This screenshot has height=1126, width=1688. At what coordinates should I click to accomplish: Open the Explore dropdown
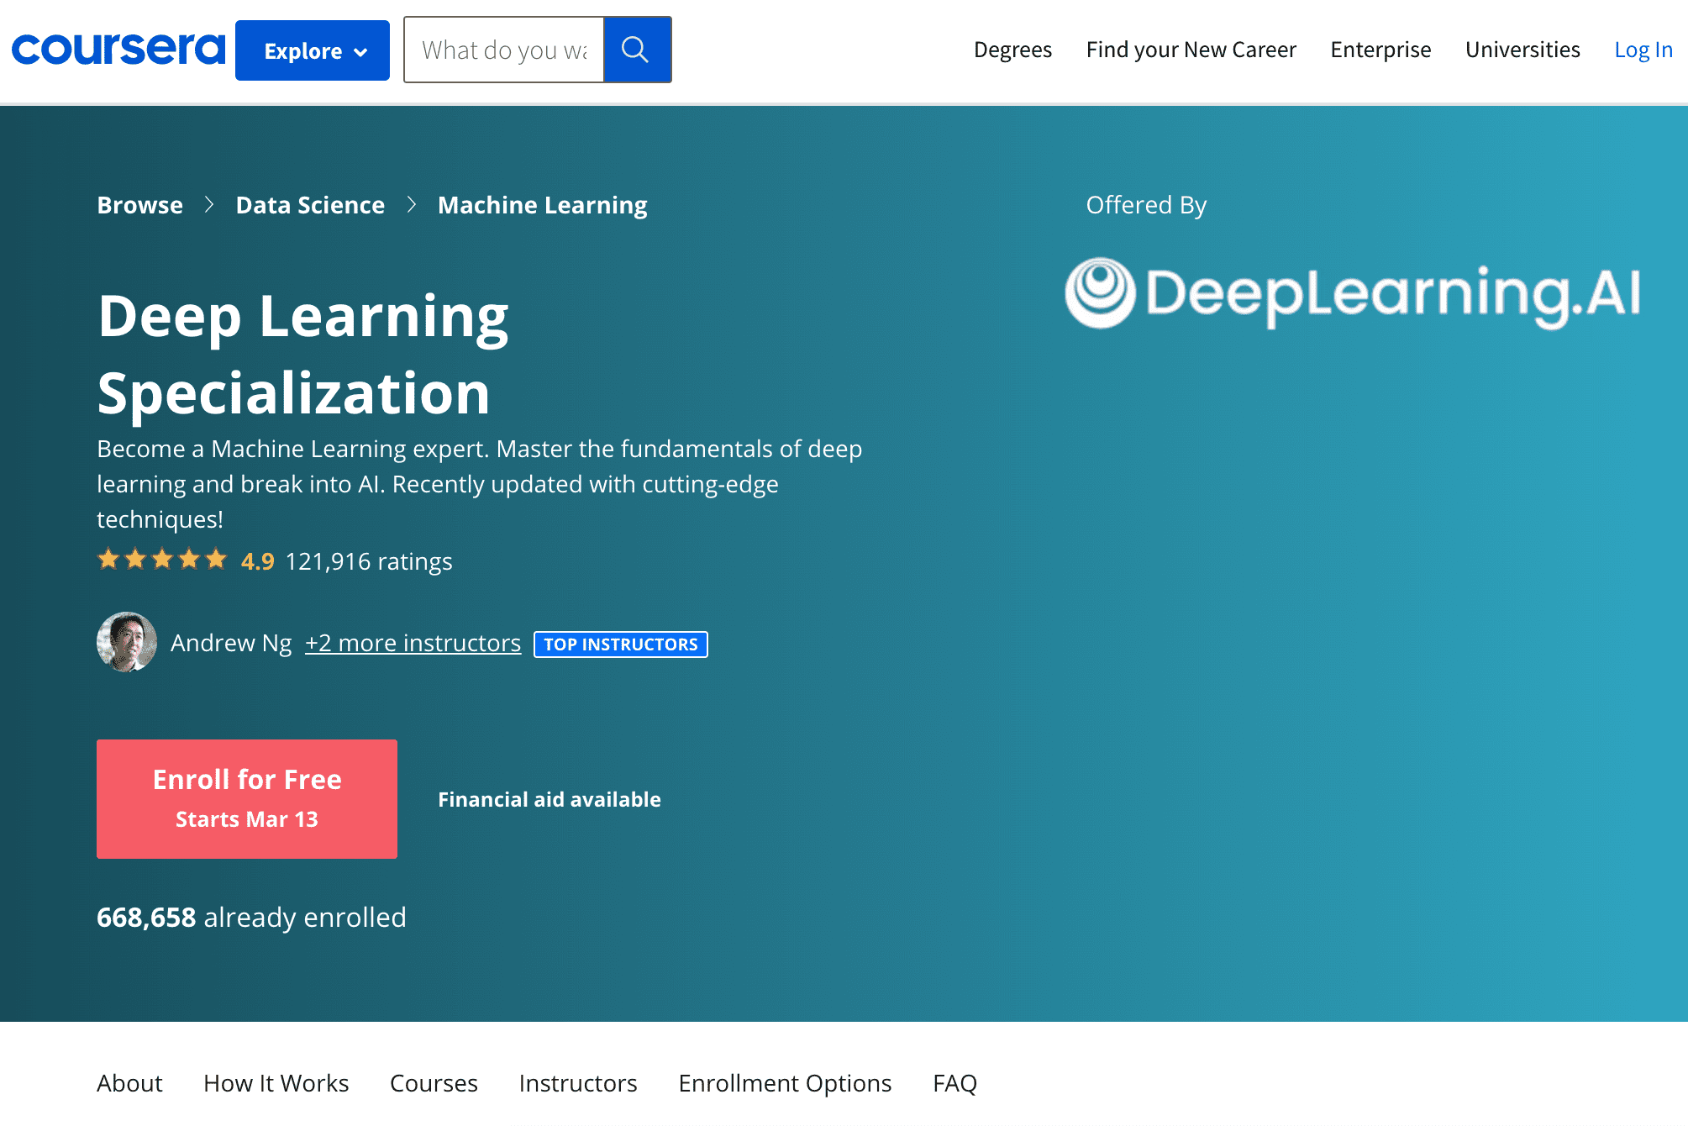coord(312,50)
